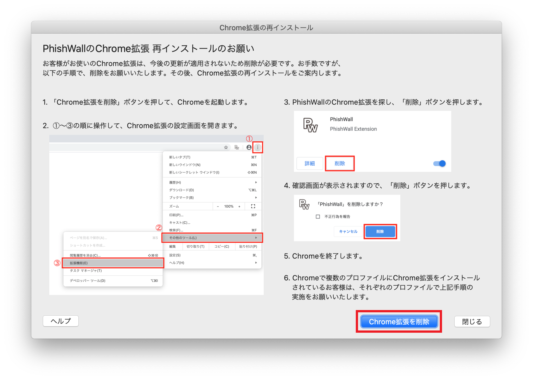The image size is (533, 380).
Task: Click the PhishWall extension icon in illustrated toolbar
Action: [x=237, y=147]
